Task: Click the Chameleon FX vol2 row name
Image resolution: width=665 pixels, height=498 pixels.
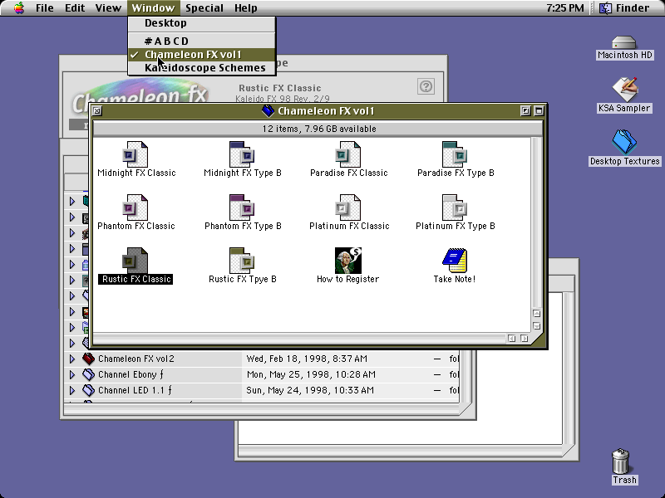Action: pos(136,359)
